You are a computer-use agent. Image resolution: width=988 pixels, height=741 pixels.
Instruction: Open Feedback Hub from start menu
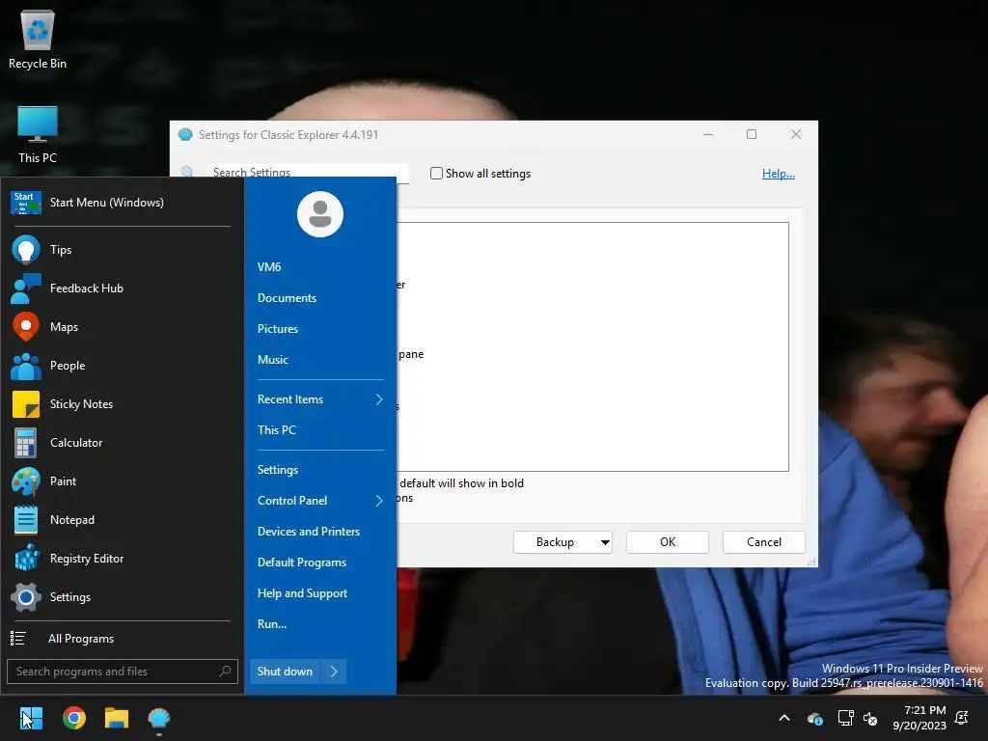(121, 288)
